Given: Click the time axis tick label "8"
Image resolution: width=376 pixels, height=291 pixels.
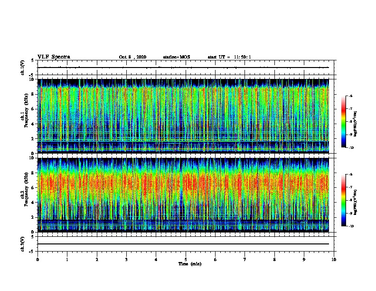Looking at the screenshot, I should tap(274, 260).
